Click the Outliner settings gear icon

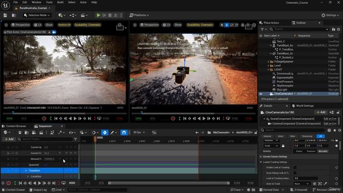pyautogui.click(x=338, y=29)
